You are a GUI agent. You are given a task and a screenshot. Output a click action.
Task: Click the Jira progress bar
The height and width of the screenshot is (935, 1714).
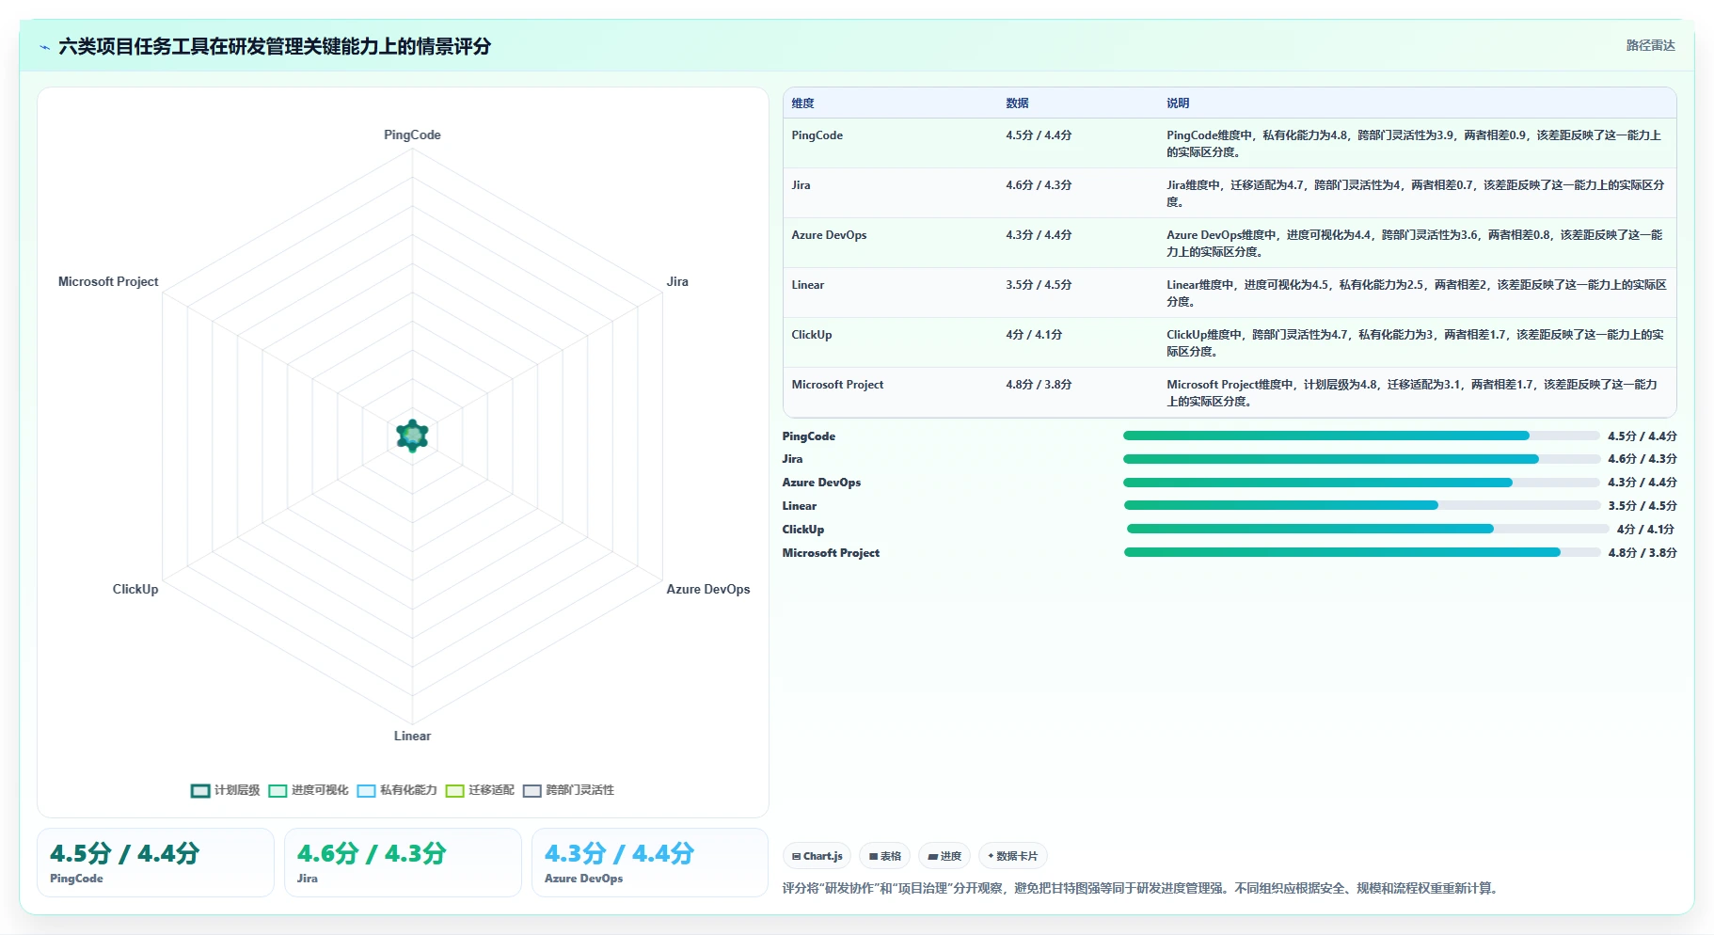pyautogui.click(x=1361, y=459)
